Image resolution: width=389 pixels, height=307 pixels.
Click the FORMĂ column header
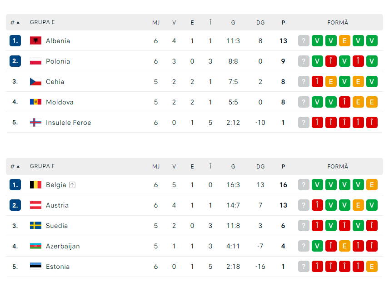[x=338, y=22]
